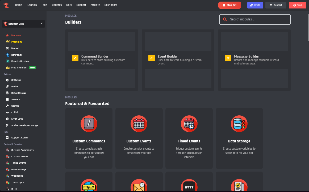
Task: Click the Message Builder yellow edit icon
Action: click(x=228, y=58)
